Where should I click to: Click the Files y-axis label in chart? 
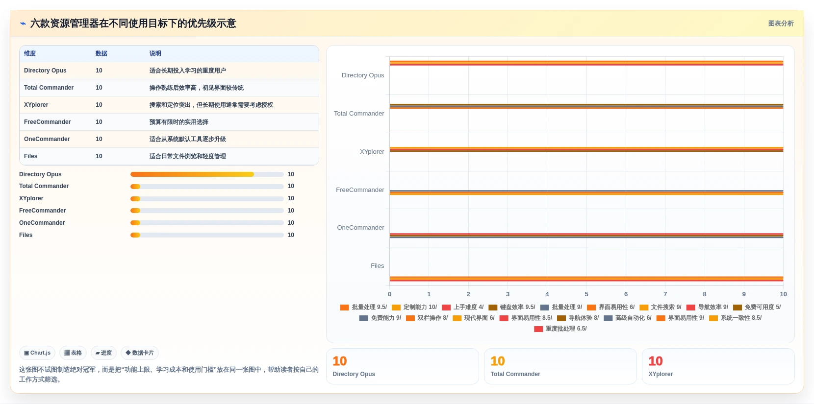click(377, 266)
